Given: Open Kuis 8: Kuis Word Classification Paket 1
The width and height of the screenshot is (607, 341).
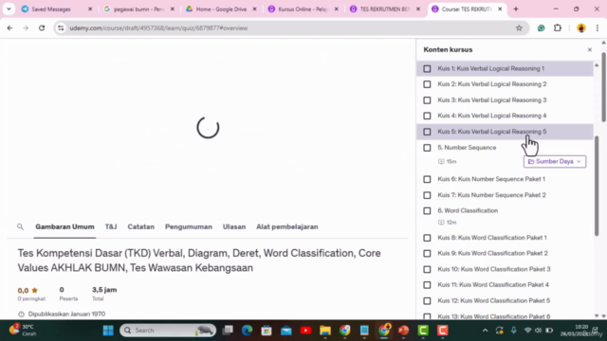Looking at the screenshot, I should [492, 238].
